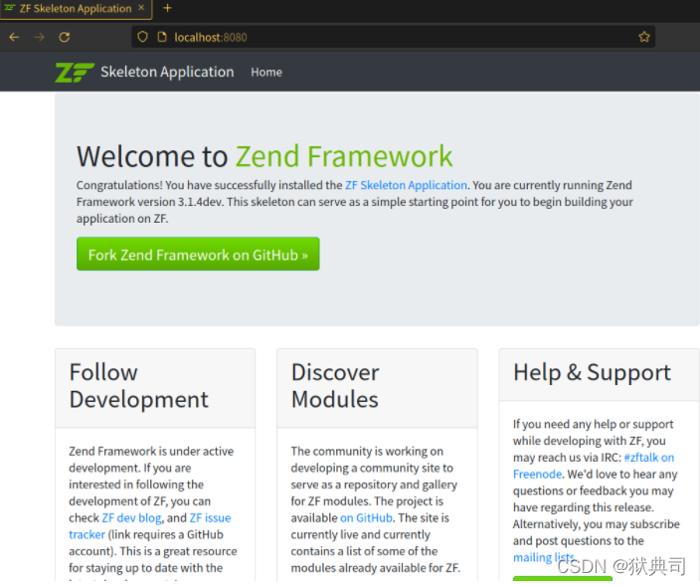Click the ZF logo in navbar

point(75,73)
